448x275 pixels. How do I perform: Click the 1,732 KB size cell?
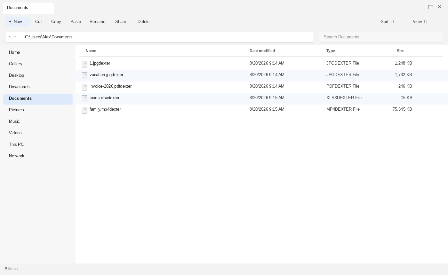click(x=403, y=75)
